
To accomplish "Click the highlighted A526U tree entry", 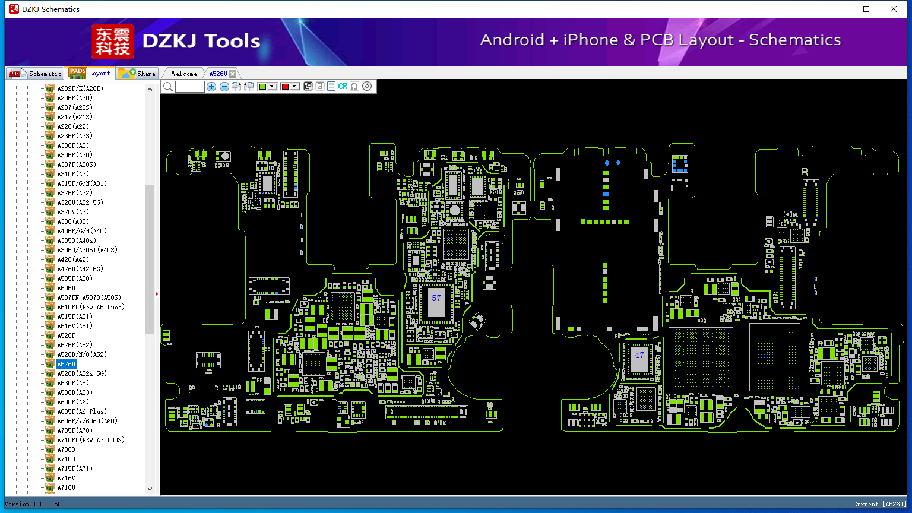I will [x=66, y=364].
